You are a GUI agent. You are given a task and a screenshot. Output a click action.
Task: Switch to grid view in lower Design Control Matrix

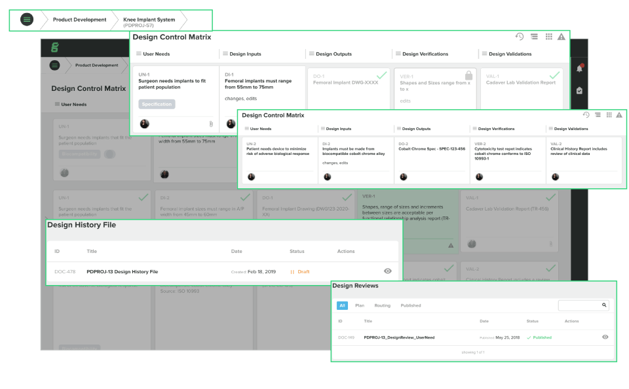609,115
